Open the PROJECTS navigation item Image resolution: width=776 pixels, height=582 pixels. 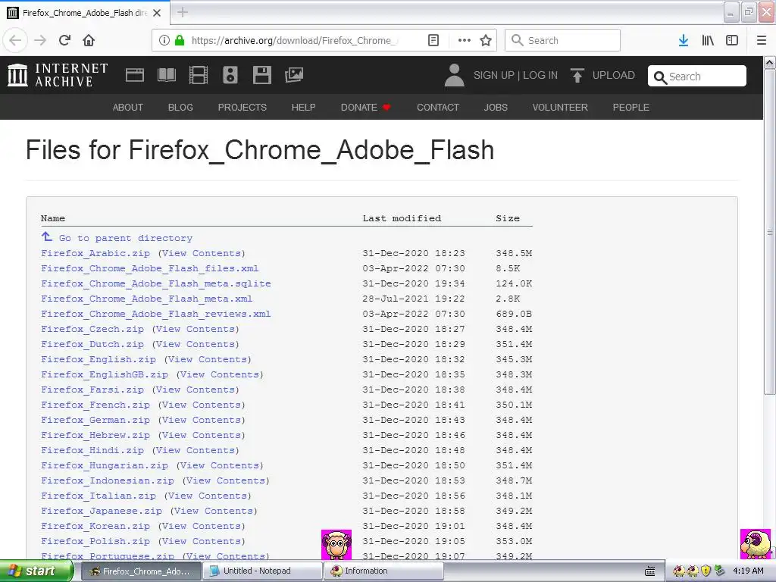pyautogui.click(x=242, y=108)
